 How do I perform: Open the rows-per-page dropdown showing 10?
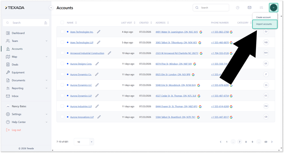84,142
